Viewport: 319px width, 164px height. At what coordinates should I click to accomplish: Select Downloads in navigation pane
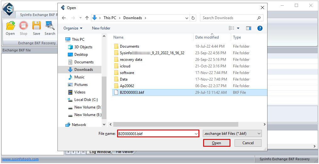click(x=84, y=70)
